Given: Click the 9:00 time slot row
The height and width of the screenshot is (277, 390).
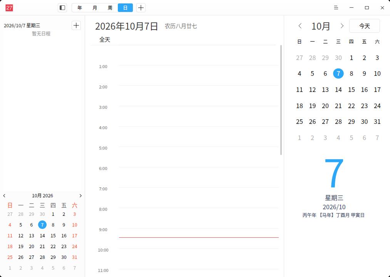Looking at the screenshot, I should [x=199, y=239].
